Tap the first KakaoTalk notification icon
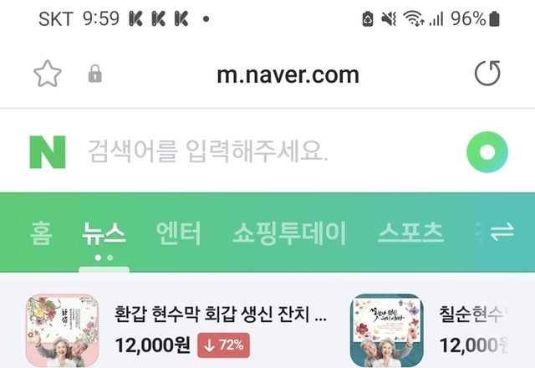Image resolution: width=535 pixels, height=368 pixels. pyautogui.click(x=135, y=18)
